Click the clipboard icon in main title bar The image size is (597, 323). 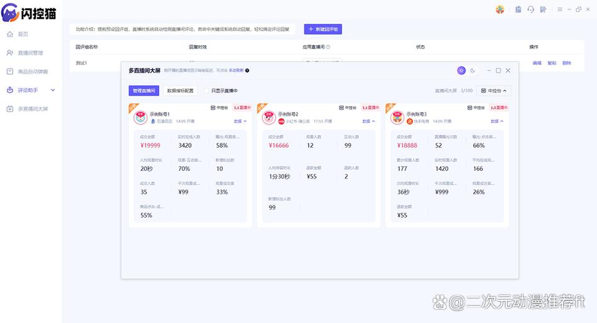coord(518,9)
